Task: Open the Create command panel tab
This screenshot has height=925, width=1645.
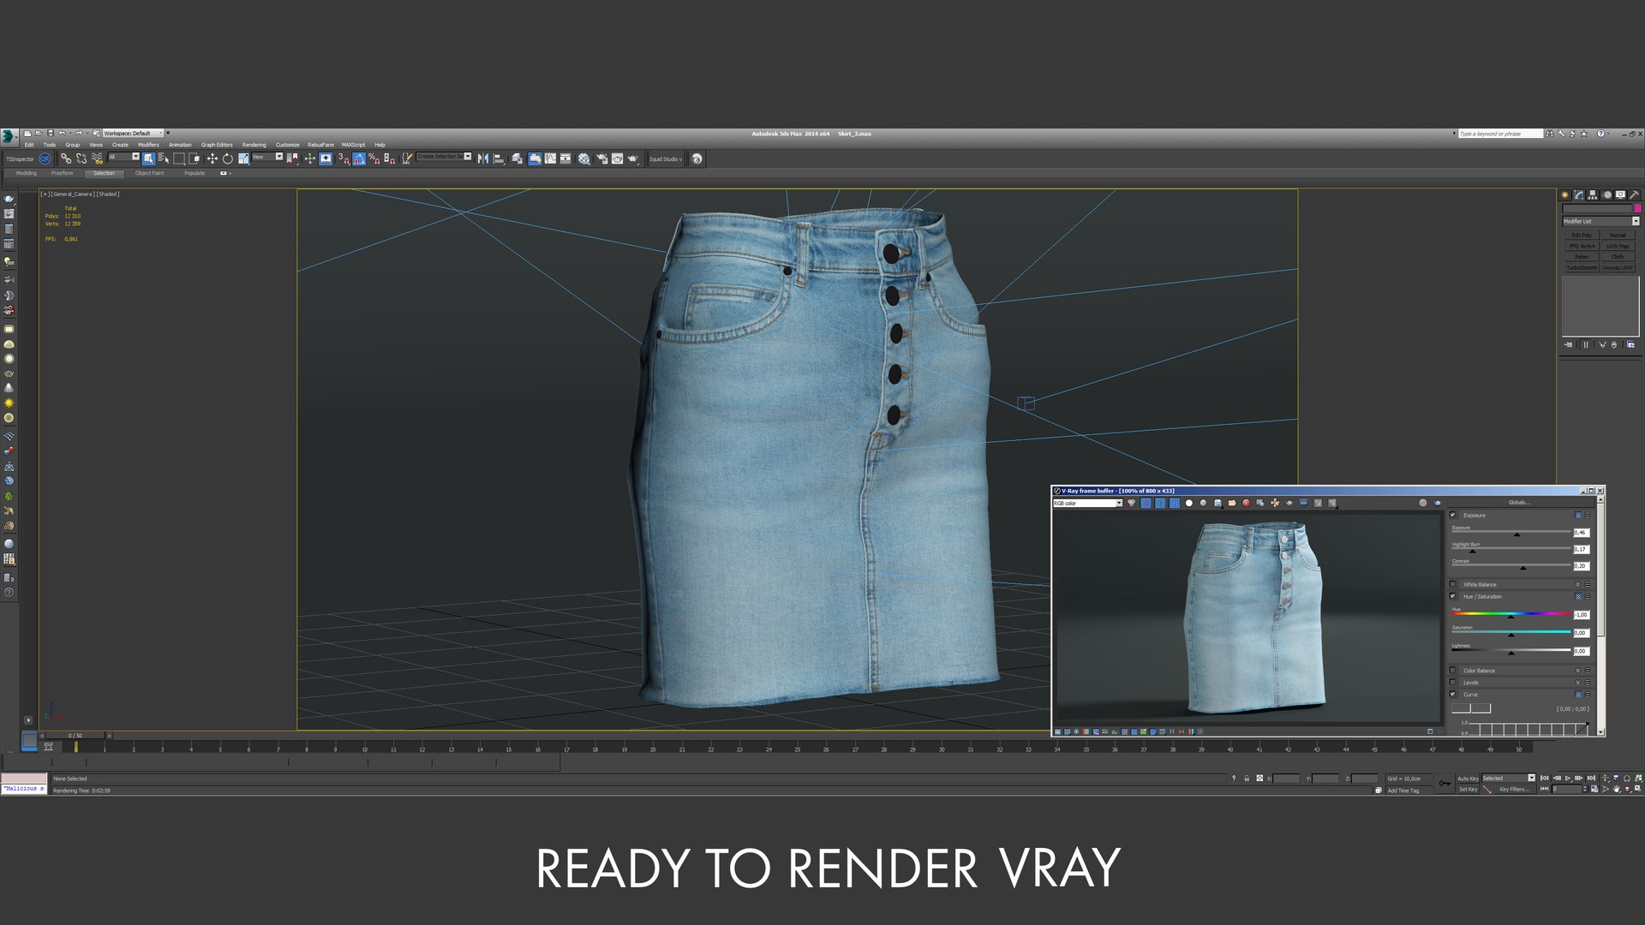Action: click(1564, 195)
